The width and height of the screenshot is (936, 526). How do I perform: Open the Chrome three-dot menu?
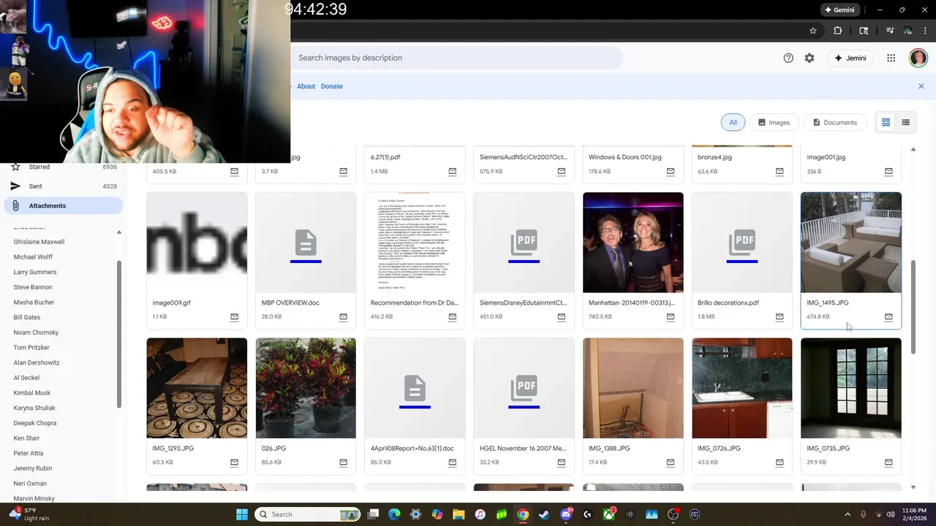[925, 31]
